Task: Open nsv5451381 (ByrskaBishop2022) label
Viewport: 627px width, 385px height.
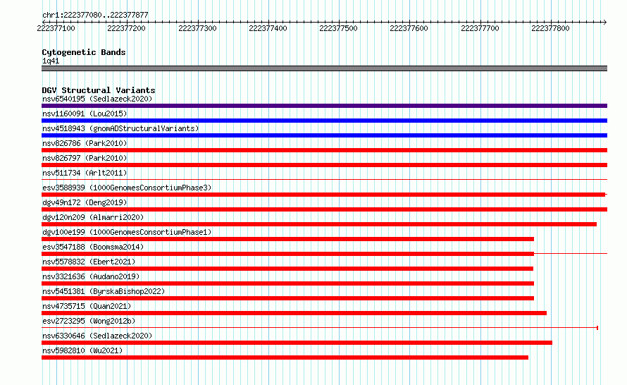Action: 104,291
